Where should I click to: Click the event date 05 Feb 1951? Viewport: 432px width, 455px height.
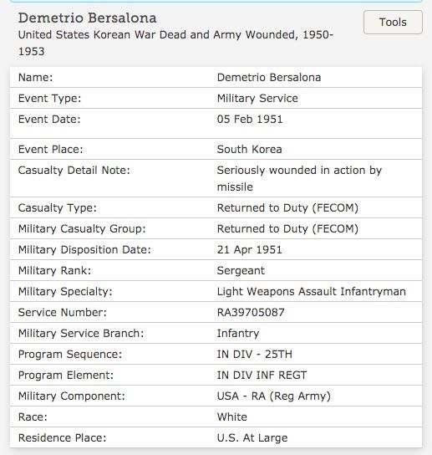click(250, 120)
